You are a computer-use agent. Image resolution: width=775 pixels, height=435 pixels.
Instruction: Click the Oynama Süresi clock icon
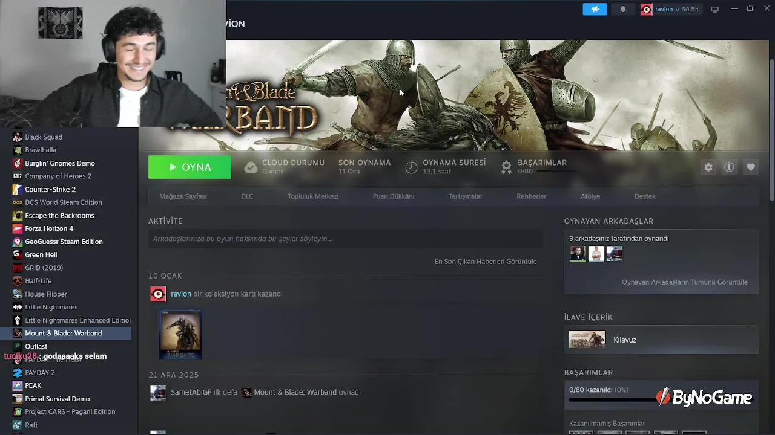(411, 167)
